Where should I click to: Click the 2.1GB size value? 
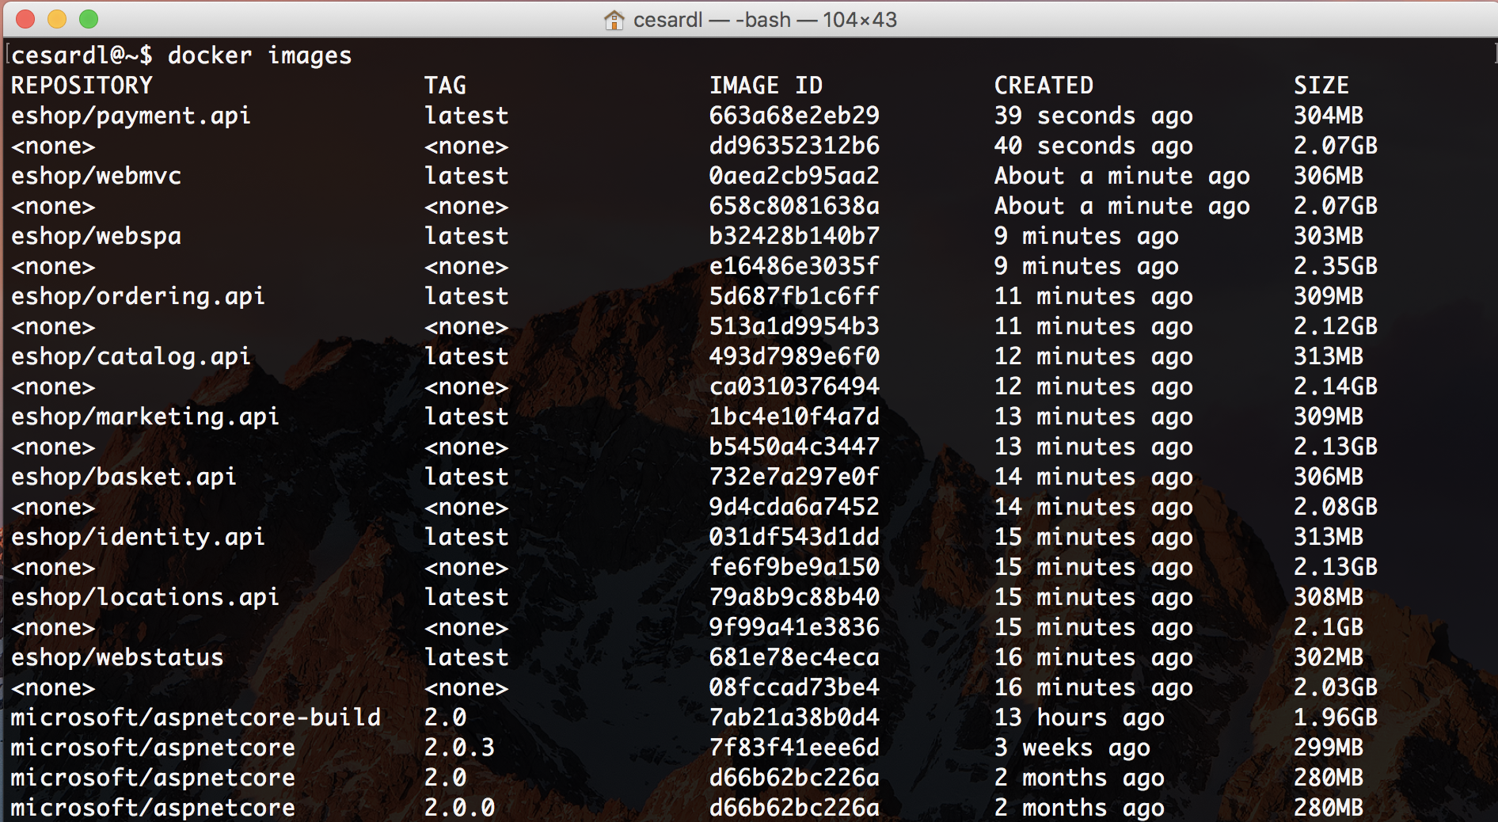[x=1329, y=627]
